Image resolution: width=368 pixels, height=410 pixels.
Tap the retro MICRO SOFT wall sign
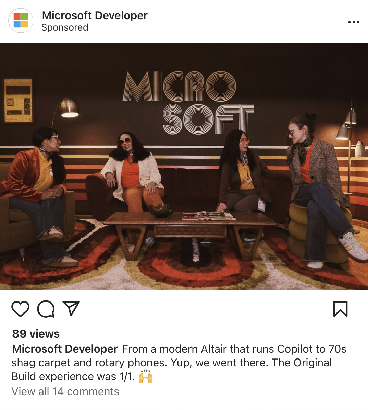[188, 102]
